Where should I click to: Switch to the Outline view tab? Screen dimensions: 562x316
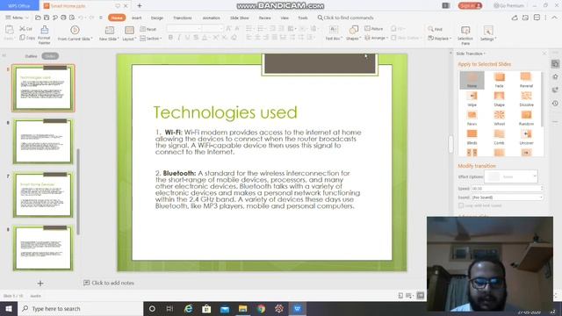pos(32,56)
